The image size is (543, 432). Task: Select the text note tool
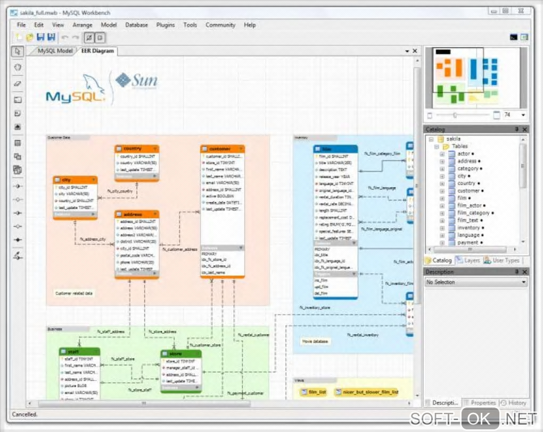(18, 113)
